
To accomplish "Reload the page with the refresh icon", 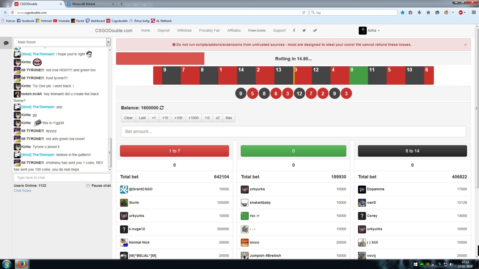I will (x=304, y=13).
